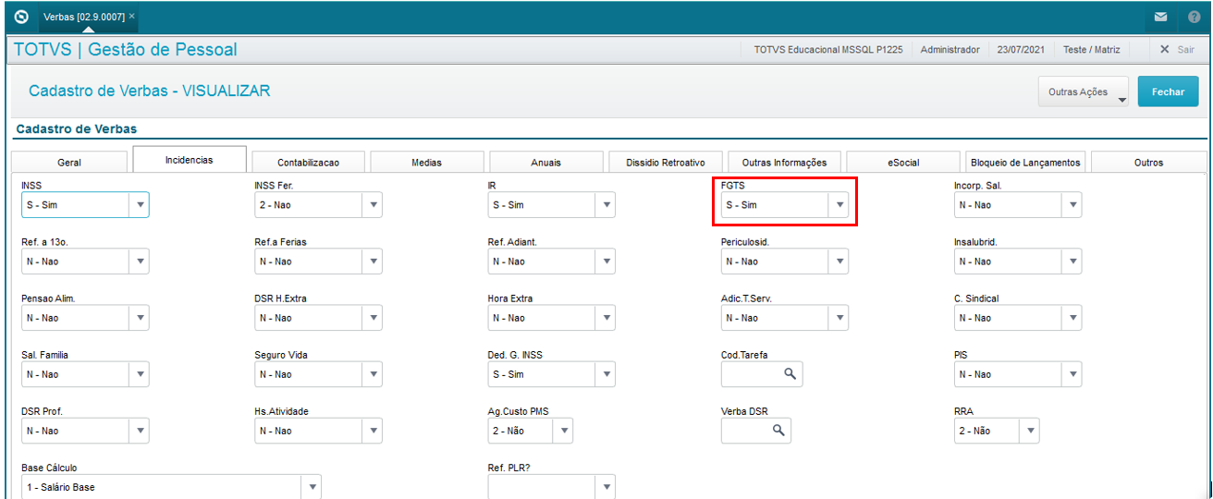Open the Base Cálculo dropdown

pyautogui.click(x=312, y=487)
